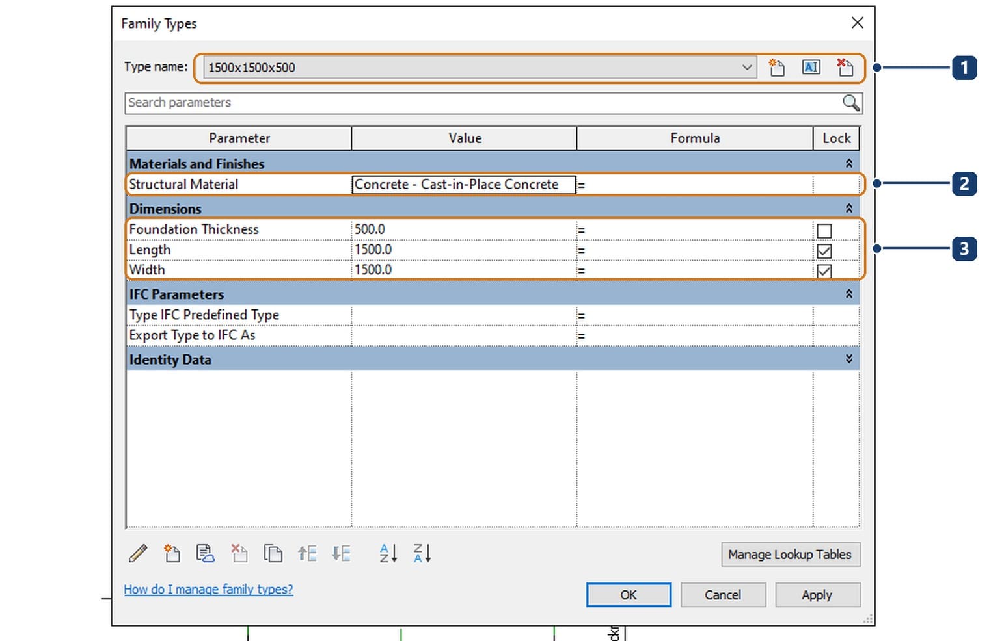Click the Formula column header
Image resolution: width=989 pixels, height=641 pixels.
[695, 138]
